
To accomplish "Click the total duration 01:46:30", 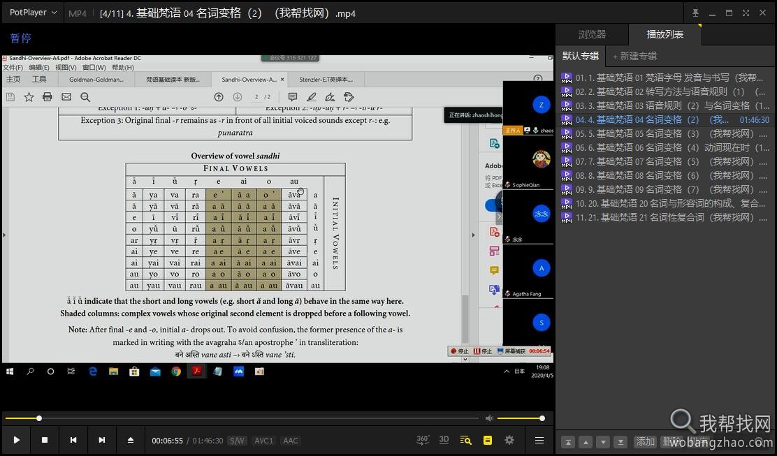I will click(208, 441).
